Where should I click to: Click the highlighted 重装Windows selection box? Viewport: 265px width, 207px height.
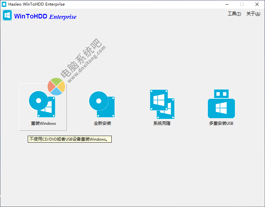point(43,107)
